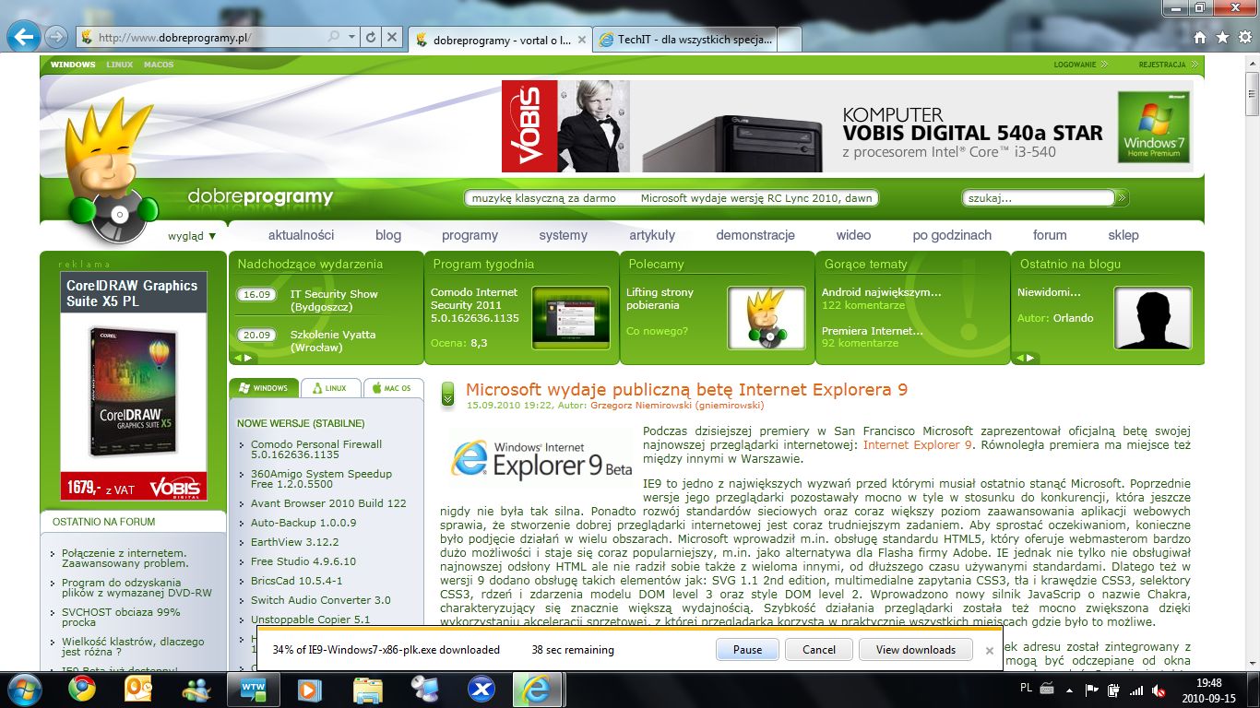Dismiss the download notification bar X
This screenshot has height=708, width=1260.
click(x=990, y=650)
